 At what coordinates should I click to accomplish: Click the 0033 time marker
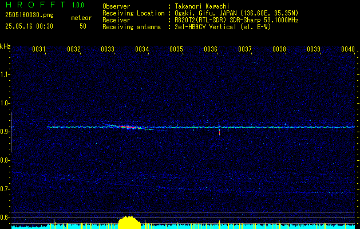(x=108, y=49)
